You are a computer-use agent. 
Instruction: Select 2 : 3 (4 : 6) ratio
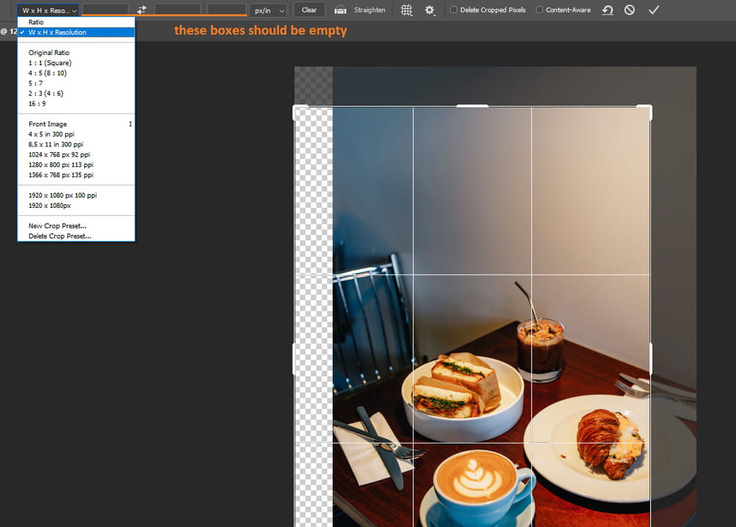click(76, 93)
